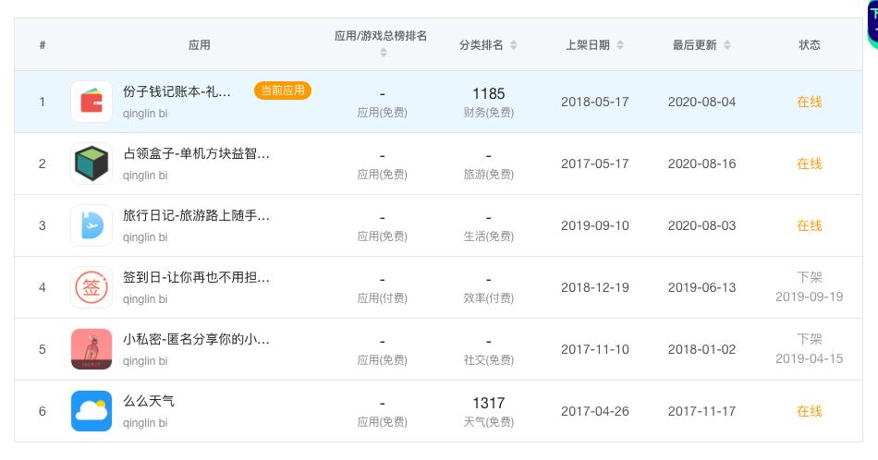Screen dimensions: 878x460
Task: Click the 1317 weather category ranking
Action: click(488, 403)
